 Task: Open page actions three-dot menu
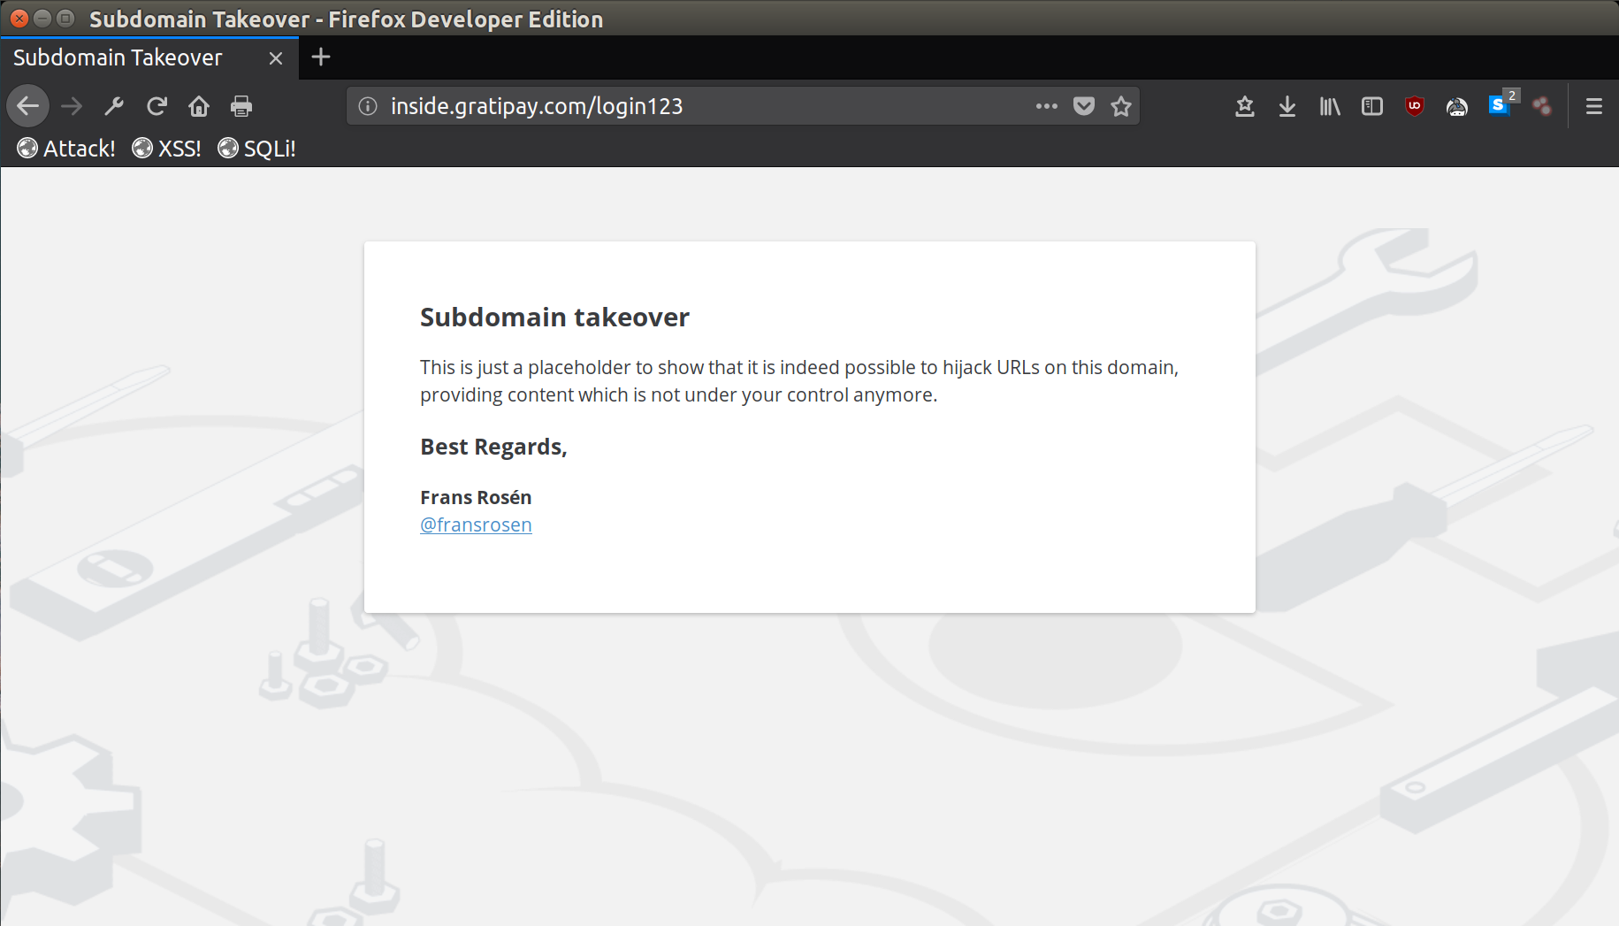pyautogui.click(x=1047, y=106)
